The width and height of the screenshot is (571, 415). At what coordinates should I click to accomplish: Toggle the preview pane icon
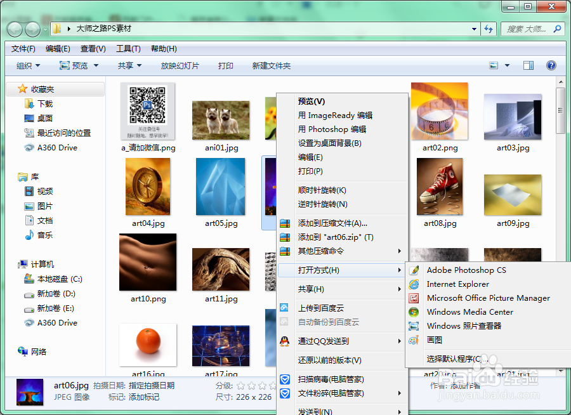tap(528, 65)
